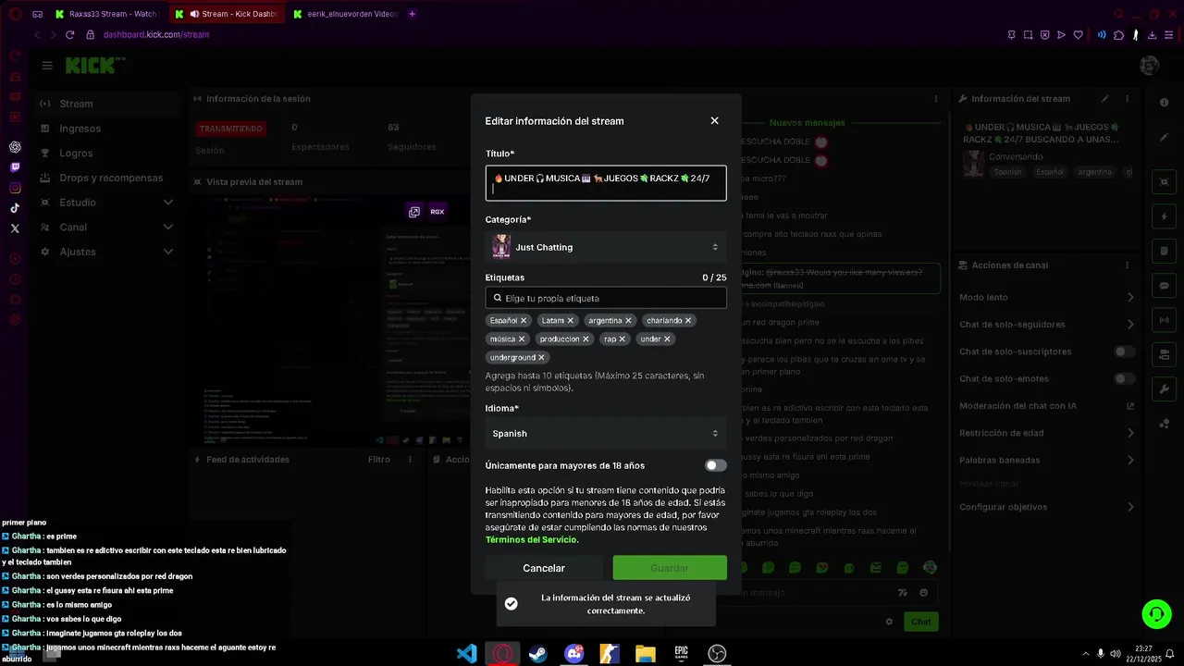Open OBS Studio from the taskbar

click(717, 654)
